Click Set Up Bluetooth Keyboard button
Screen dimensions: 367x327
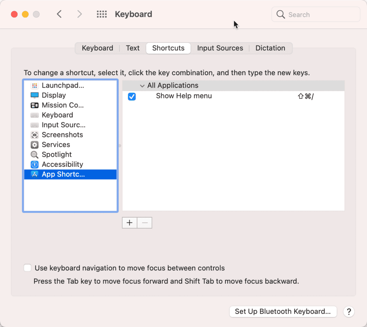click(283, 312)
